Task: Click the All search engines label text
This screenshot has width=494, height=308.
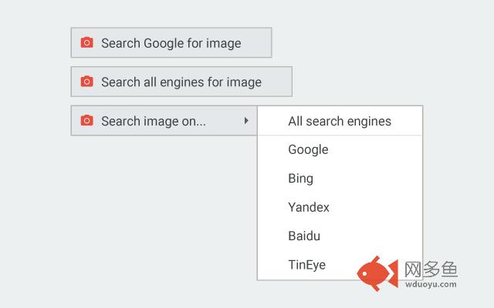Action: click(x=340, y=121)
